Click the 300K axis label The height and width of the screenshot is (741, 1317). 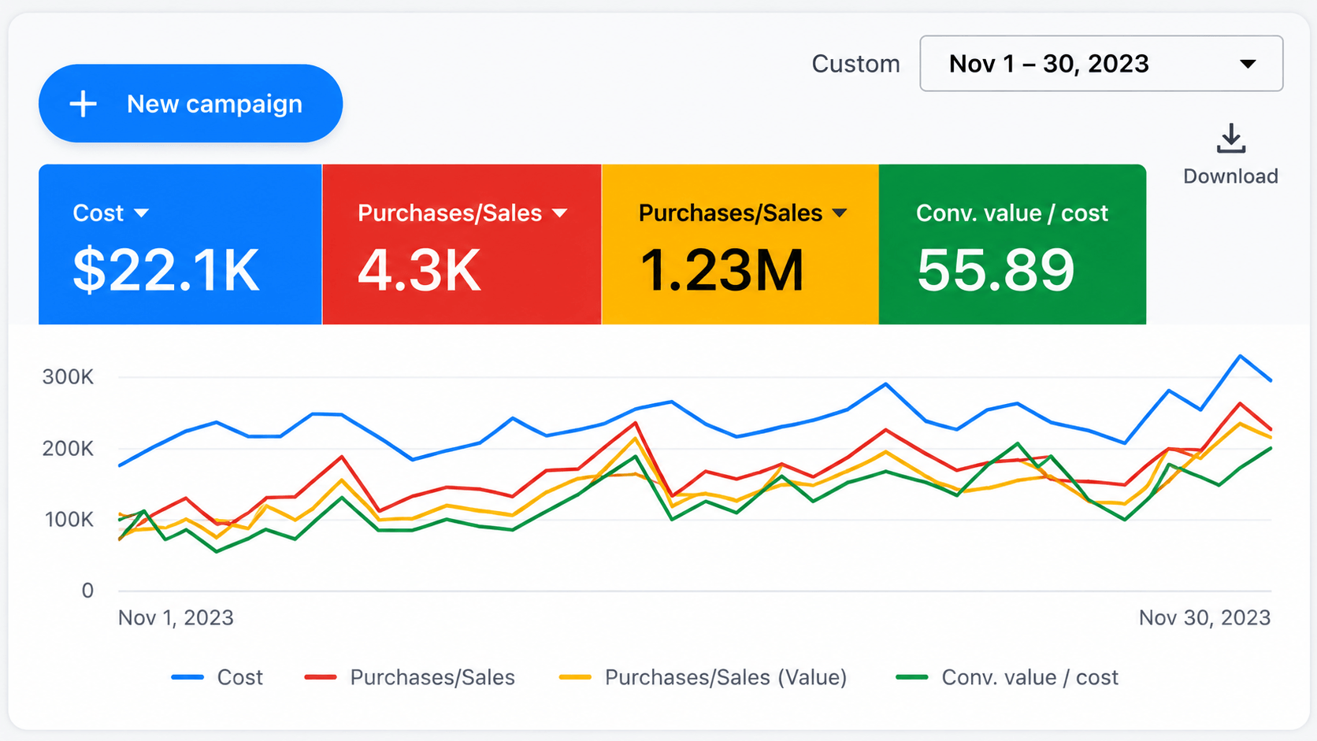(68, 377)
